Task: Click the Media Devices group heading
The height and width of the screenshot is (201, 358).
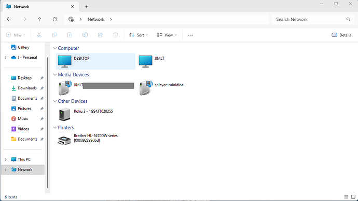Action: (x=73, y=75)
